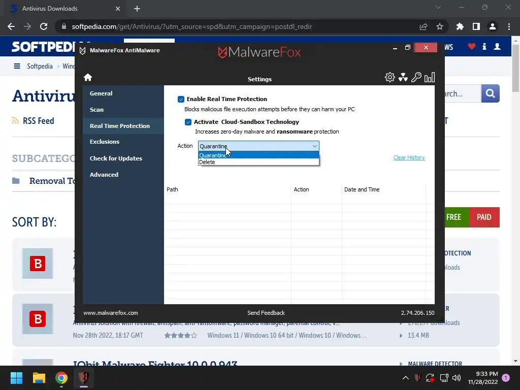Show hidden system tray icons

pyautogui.click(x=406, y=378)
